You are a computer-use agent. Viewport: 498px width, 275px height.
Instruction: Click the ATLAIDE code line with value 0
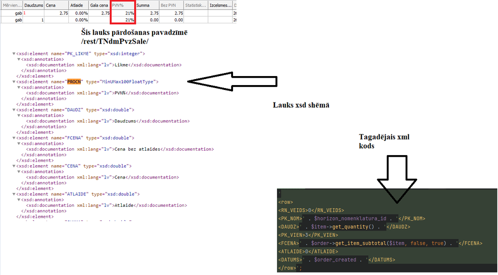308,252
